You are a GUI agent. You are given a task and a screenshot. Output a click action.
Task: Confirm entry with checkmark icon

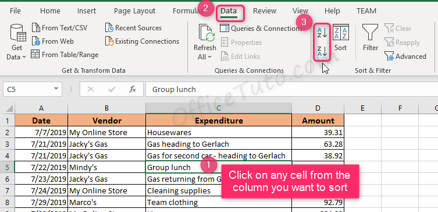[x=112, y=89]
